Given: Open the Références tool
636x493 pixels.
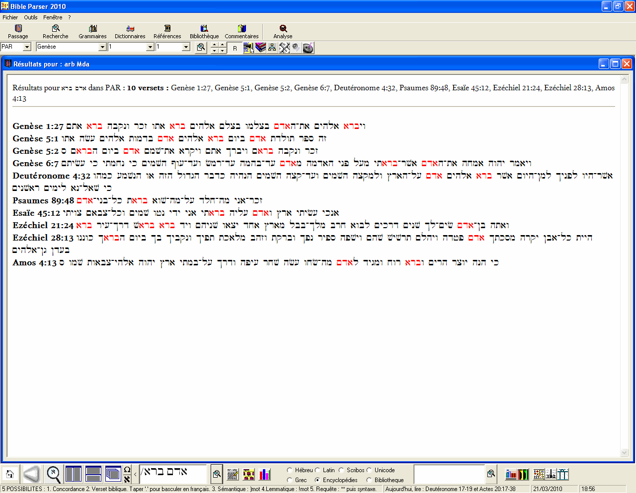Looking at the screenshot, I should coord(167,32).
